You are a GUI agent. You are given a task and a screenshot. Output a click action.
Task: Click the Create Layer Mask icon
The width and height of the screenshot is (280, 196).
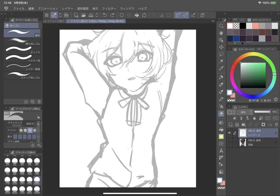click(x=263, y=125)
